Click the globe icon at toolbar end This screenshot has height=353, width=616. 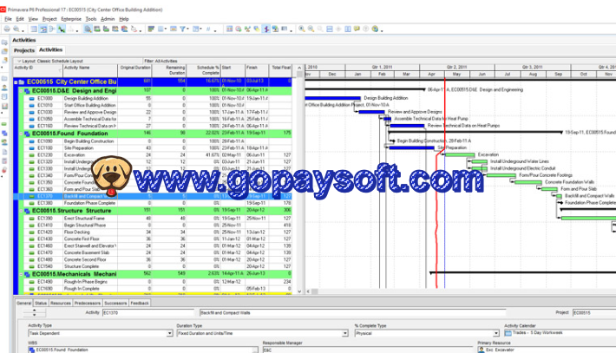pos(375,29)
